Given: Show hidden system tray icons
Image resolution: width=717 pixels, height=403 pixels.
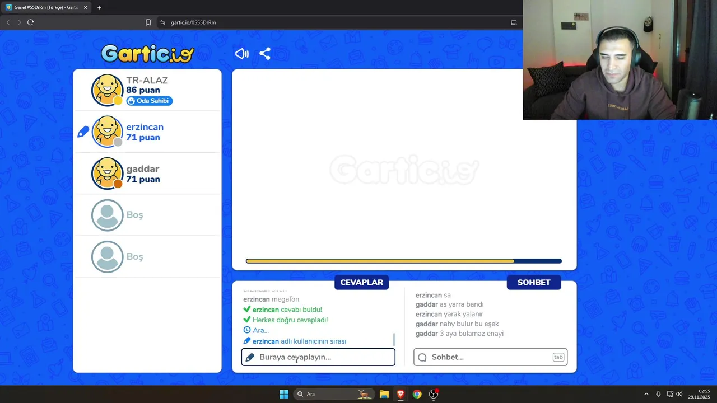Looking at the screenshot, I should coord(646,394).
